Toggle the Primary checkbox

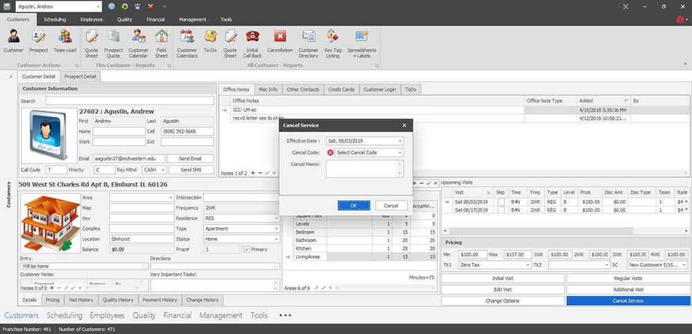[x=247, y=249]
